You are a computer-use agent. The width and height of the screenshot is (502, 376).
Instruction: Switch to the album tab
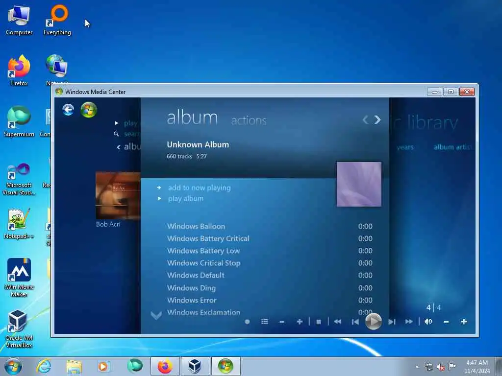(x=192, y=117)
